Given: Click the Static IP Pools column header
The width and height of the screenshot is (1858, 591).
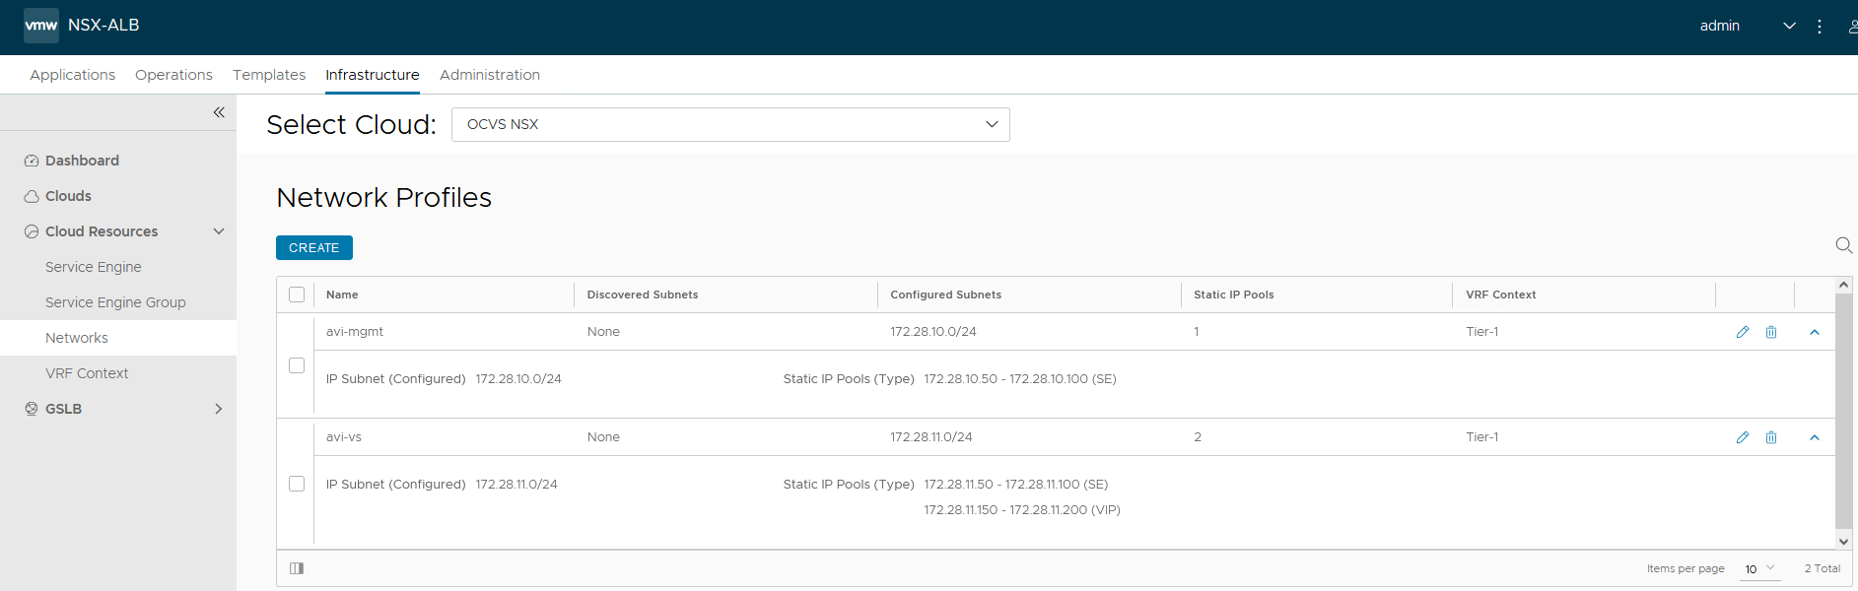Looking at the screenshot, I should pos(1233,295).
